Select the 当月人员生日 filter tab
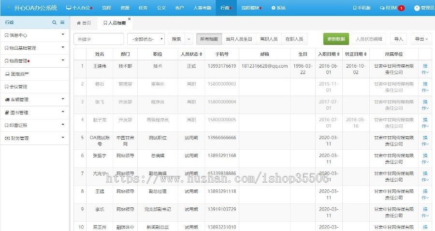Screen dimensions: 435x231 tap(239, 39)
